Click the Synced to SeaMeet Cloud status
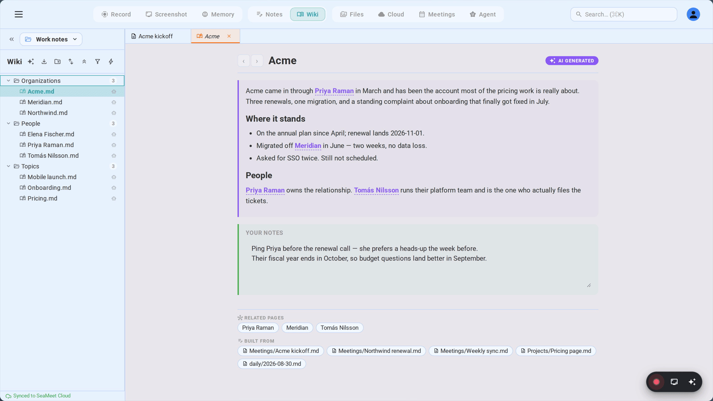This screenshot has width=713, height=401. (x=38, y=396)
